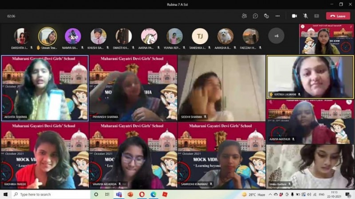
Task: Open the clock showing 22-10-2021
Action: tap(334, 195)
